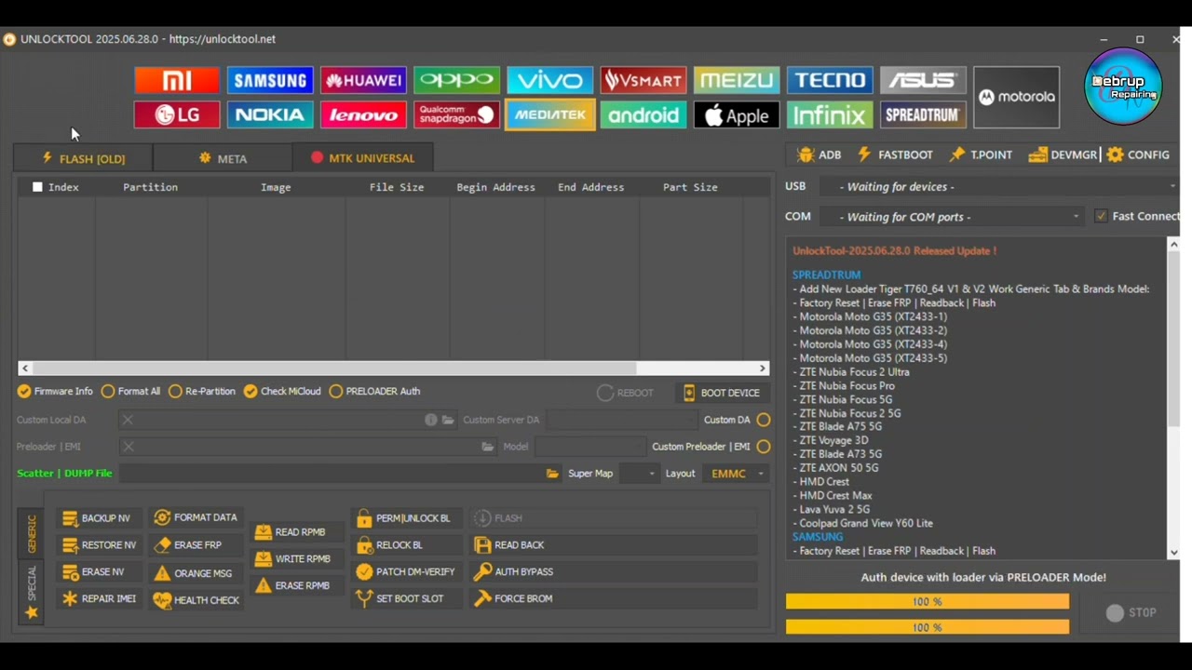Viewport: 1192px width, 670px height.
Task: Open the Layout EMMC dropdown
Action: pos(736,474)
